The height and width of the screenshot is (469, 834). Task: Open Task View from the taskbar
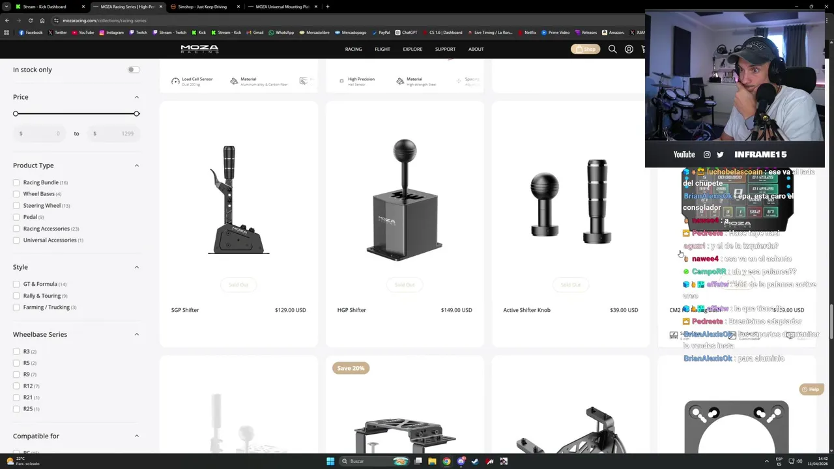(418, 461)
